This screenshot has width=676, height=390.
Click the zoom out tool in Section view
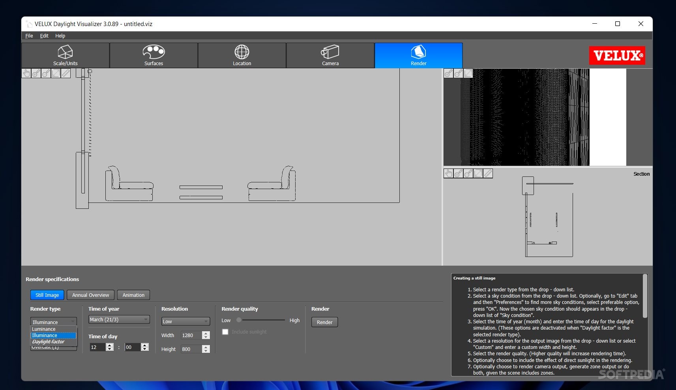[468, 173]
